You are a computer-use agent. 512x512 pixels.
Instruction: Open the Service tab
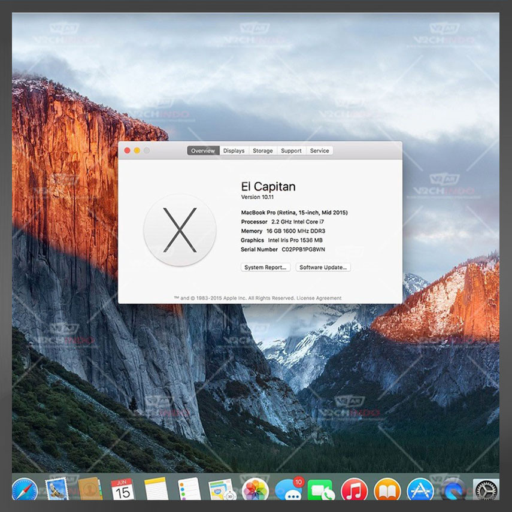pyautogui.click(x=319, y=151)
